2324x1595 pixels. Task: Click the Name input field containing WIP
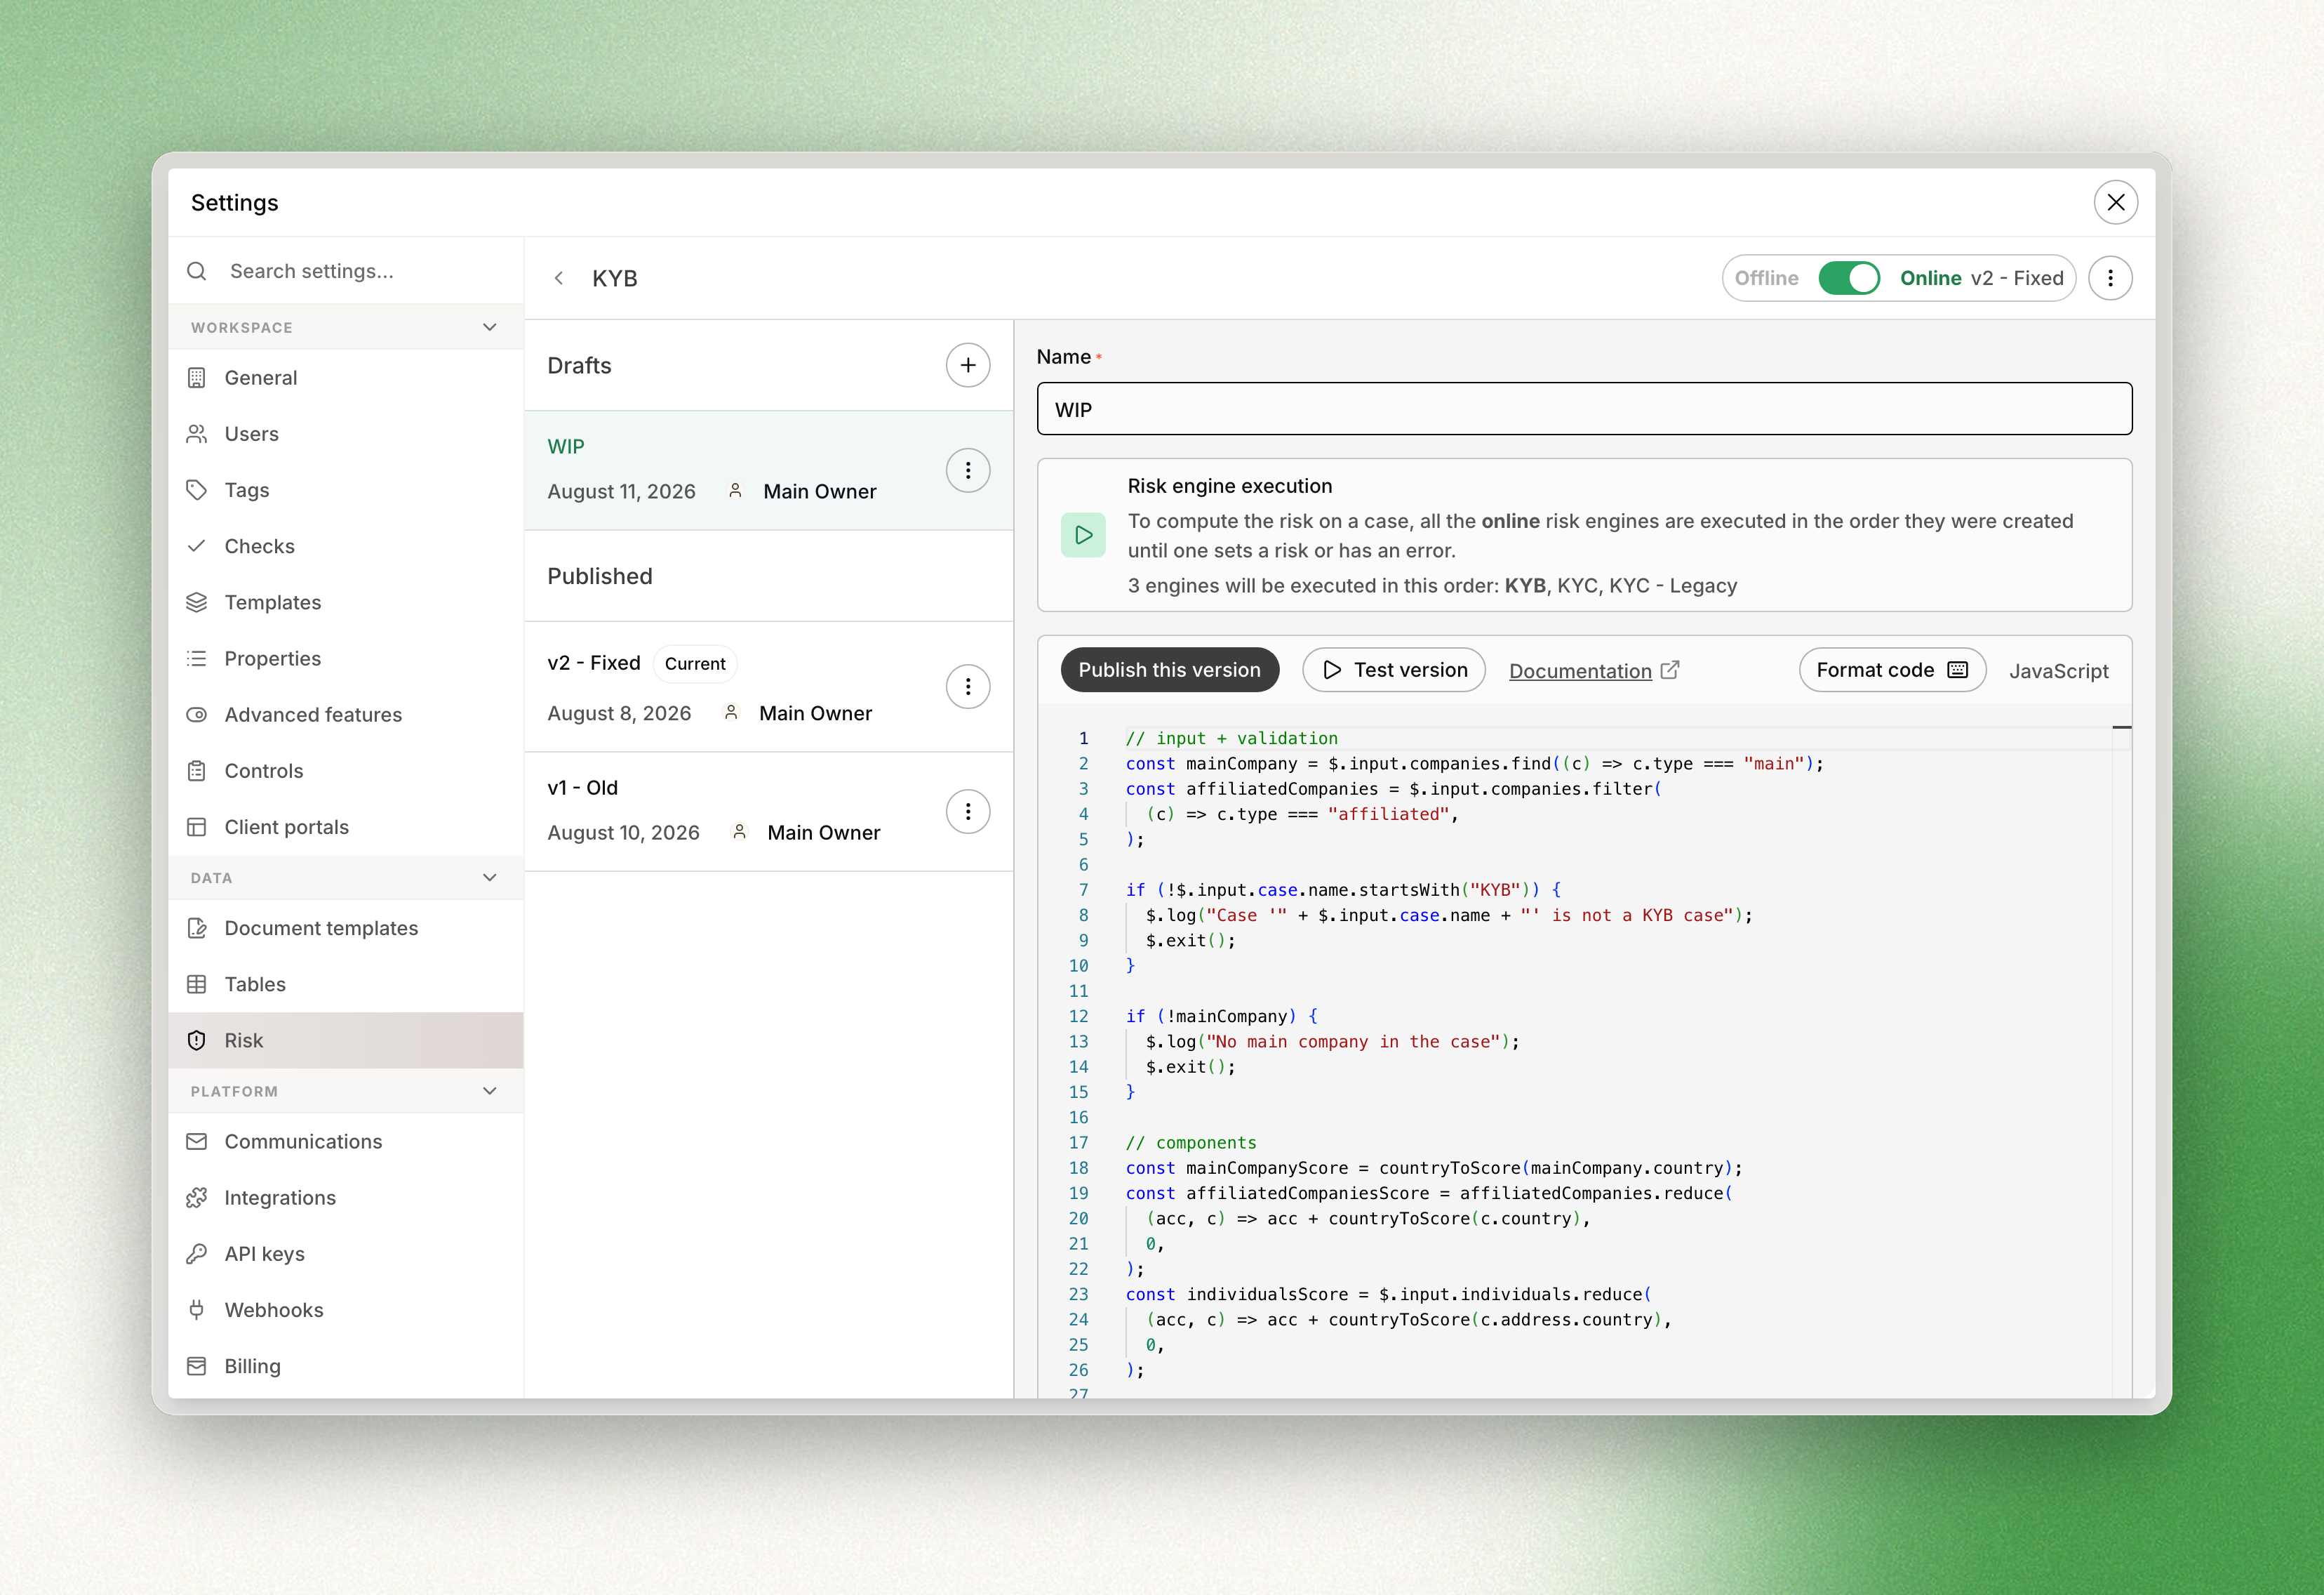coord(1584,409)
